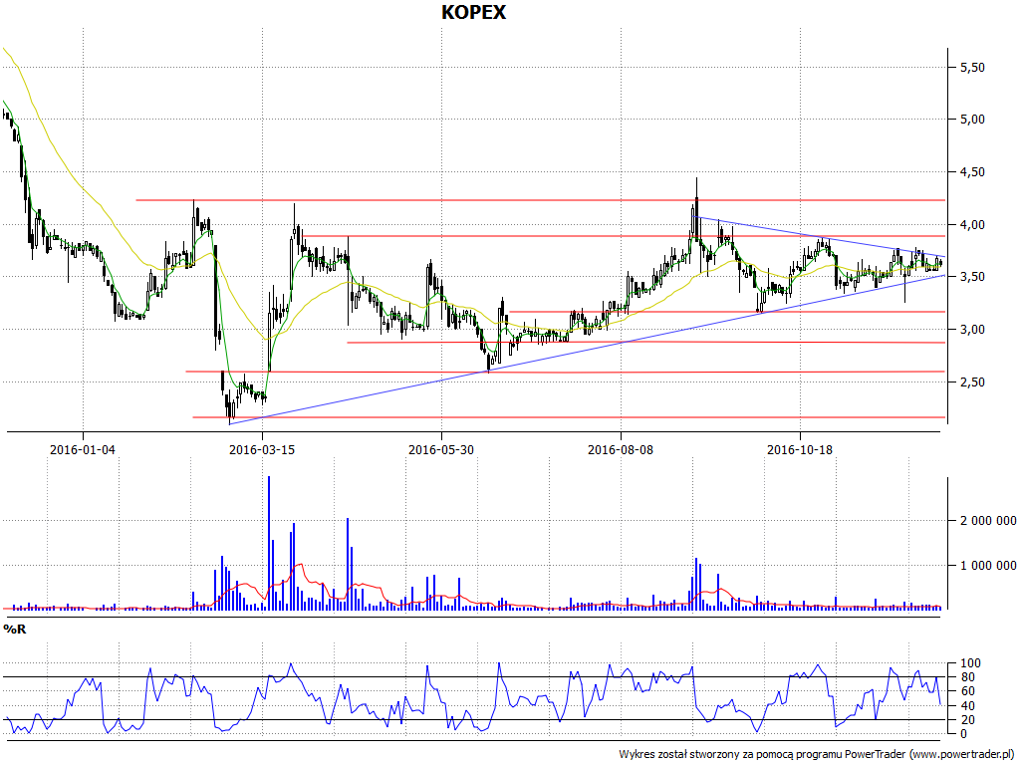This screenshot has width=1020, height=765.
Task: Click the 5,00 price axis label
Action: pos(972,120)
